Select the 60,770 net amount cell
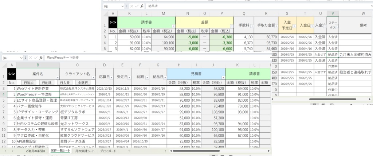373x156 pixels. (266, 37)
